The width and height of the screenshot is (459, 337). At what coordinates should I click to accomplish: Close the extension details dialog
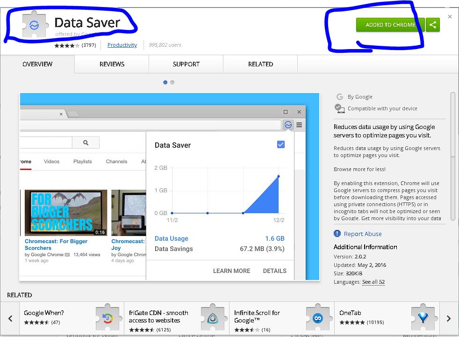450,17
